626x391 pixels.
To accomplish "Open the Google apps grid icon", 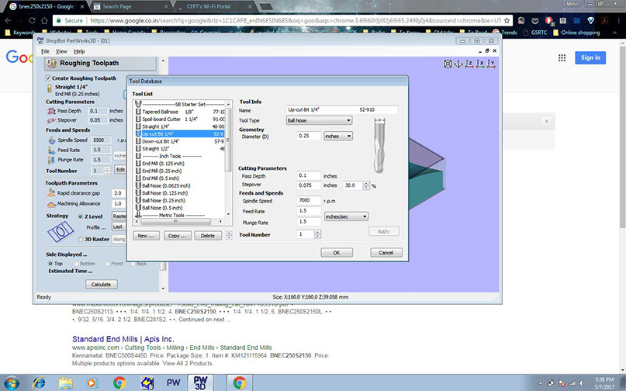I will (x=562, y=58).
